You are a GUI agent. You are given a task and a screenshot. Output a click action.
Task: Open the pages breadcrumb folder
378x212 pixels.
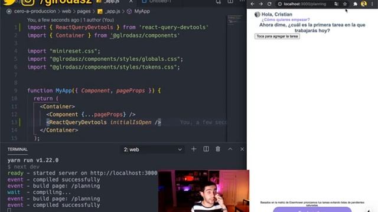click(x=84, y=11)
